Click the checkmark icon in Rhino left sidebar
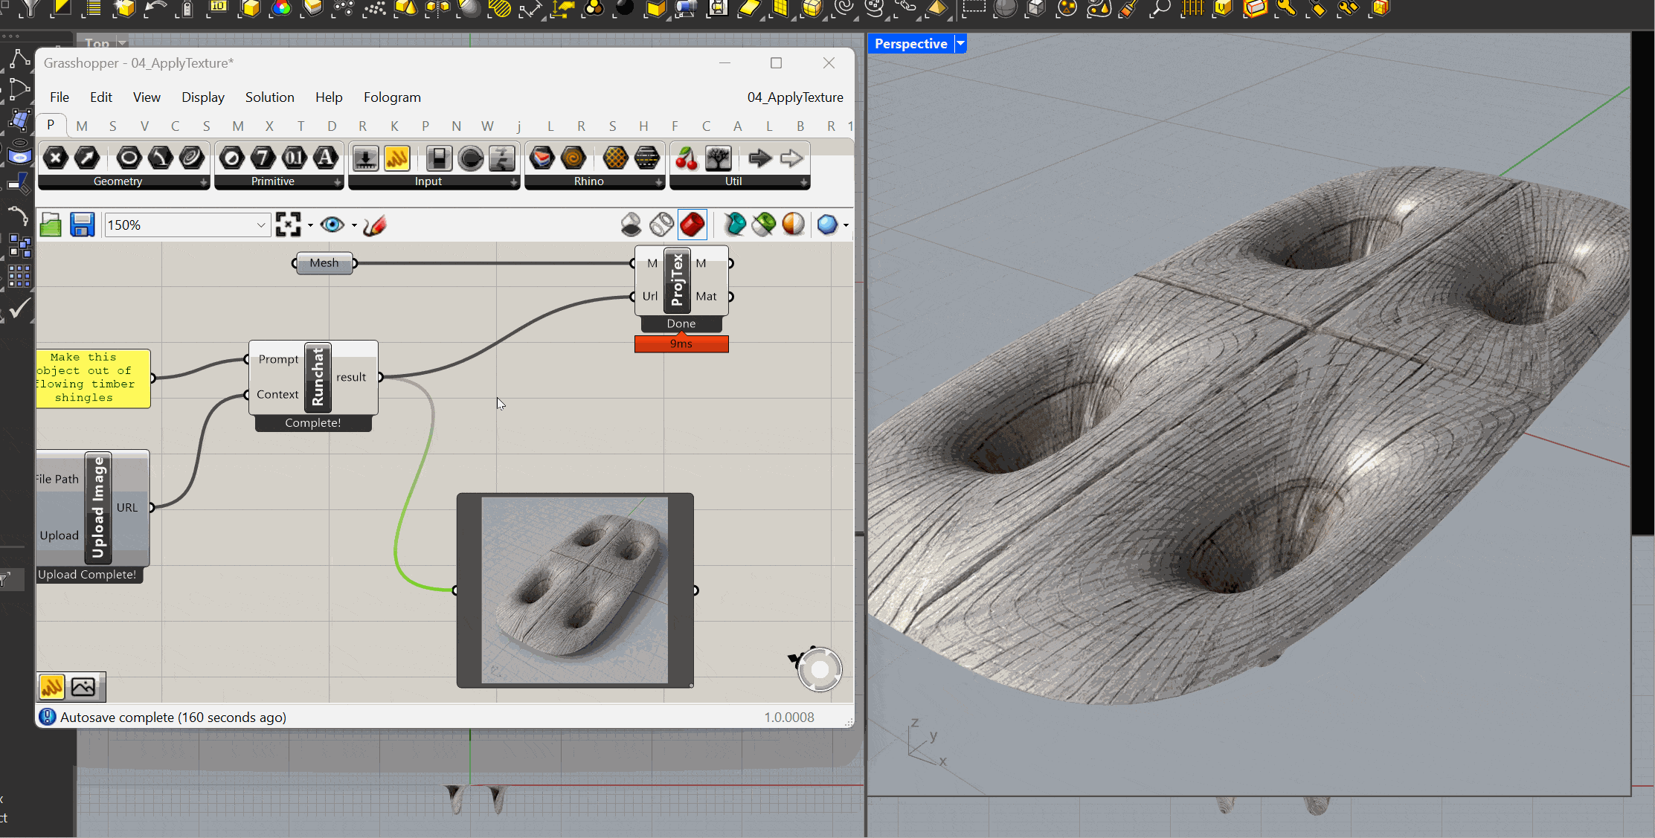The image size is (1655, 838). [19, 308]
